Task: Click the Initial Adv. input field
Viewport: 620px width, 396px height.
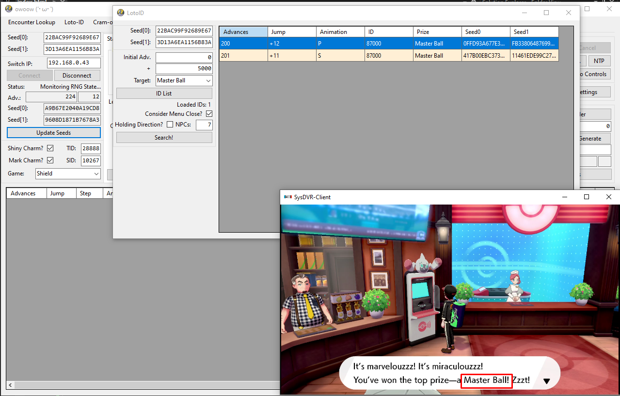Action: tap(184, 57)
